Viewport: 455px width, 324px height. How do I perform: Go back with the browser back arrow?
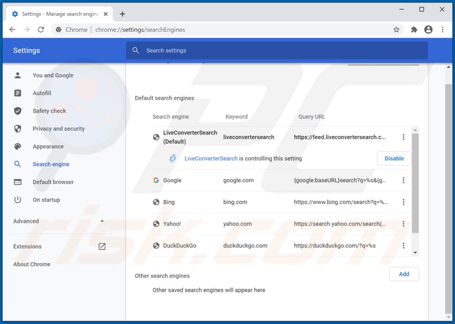click(x=13, y=29)
